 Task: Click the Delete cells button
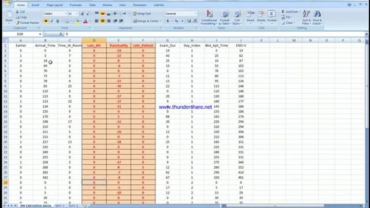[261, 17]
